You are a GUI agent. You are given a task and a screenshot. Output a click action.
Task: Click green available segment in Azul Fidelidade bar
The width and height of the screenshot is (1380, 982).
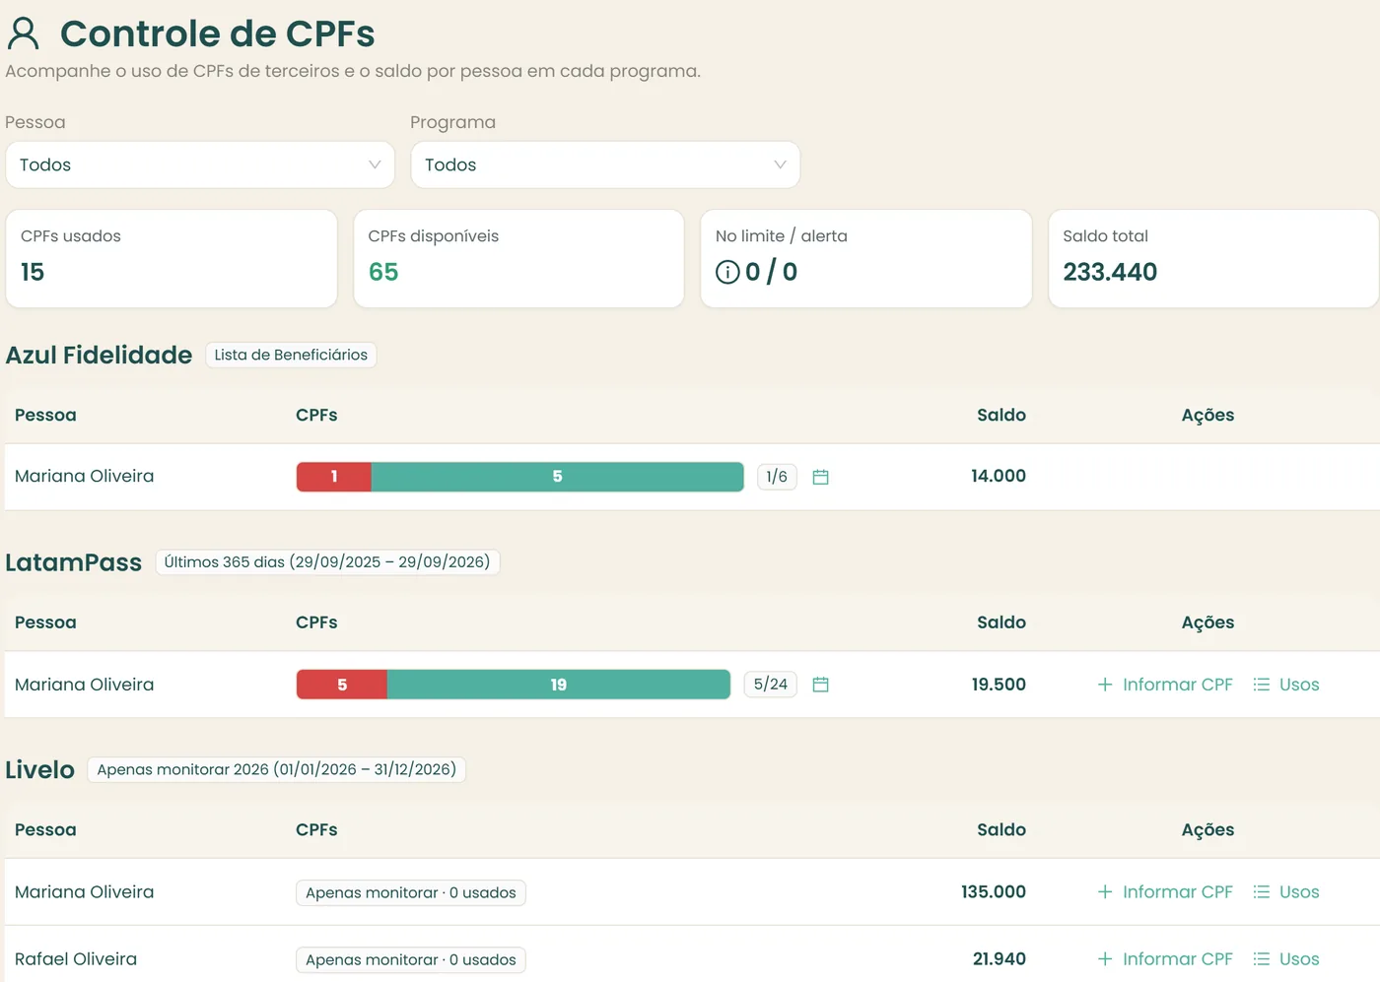558,477
